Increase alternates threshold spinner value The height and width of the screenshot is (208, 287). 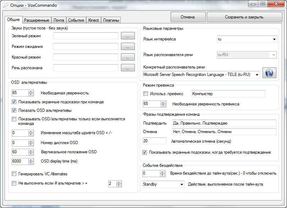click(x=119, y=182)
